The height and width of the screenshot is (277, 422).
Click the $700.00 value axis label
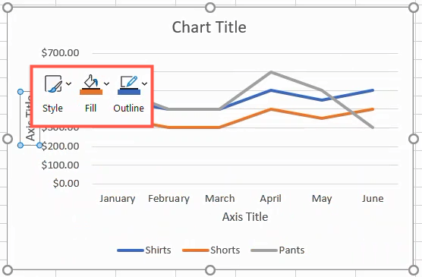tap(60, 53)
